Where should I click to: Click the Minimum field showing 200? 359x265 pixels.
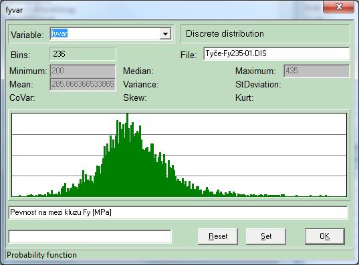click(x=83, y=71)
